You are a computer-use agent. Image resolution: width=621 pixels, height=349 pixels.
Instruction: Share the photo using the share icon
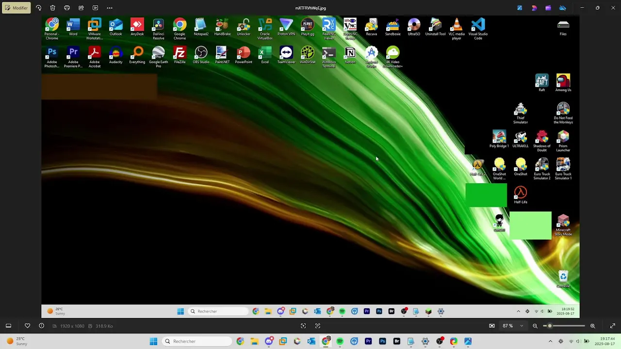81,8
